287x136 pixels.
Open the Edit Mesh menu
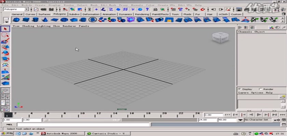click(x=109, y=5)
